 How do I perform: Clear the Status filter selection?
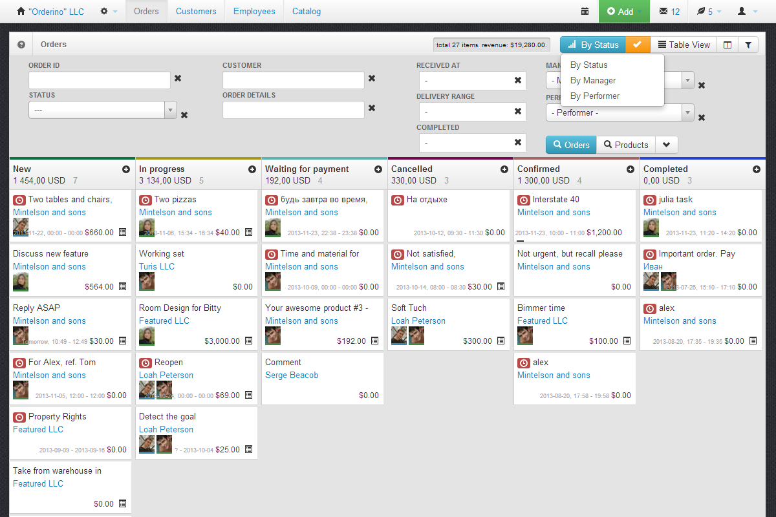184,115
